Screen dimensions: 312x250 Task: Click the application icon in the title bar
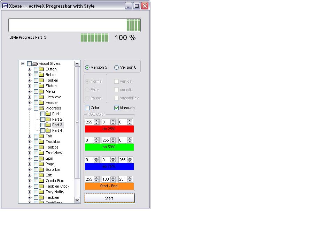5,6
